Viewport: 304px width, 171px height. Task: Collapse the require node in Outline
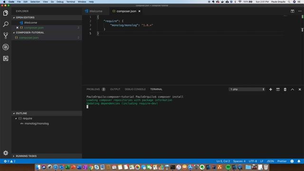tap(16, 118)
